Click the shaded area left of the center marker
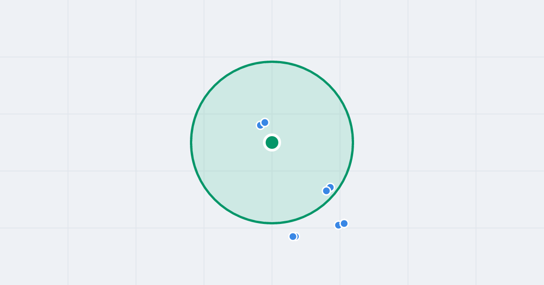 pyautogui.click(x=227, y=142)
